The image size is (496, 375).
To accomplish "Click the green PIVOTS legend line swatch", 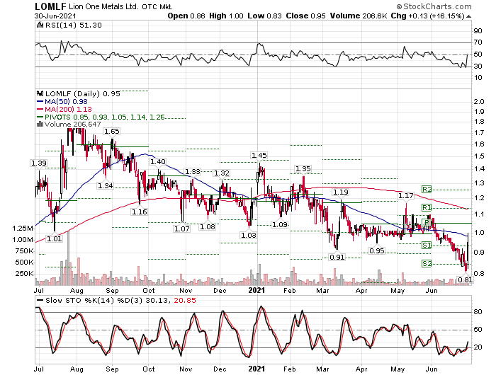I will click(x=40, y=117).
